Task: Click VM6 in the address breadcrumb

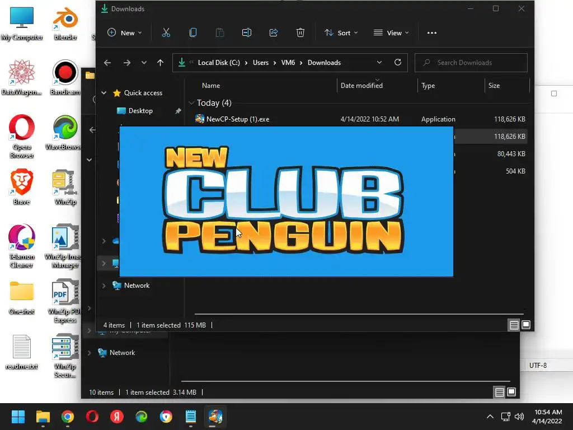Action: pos(288,63)
